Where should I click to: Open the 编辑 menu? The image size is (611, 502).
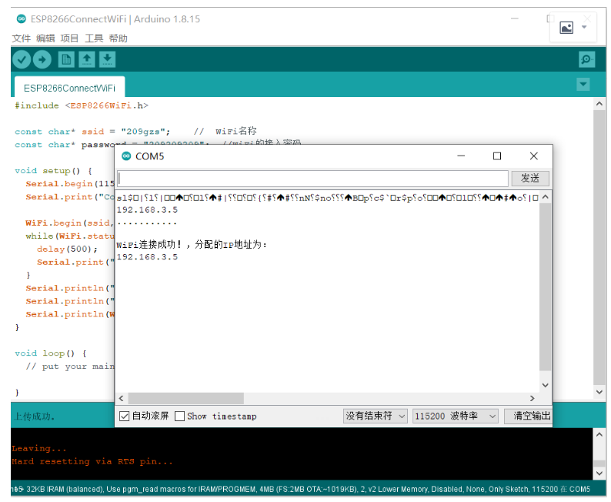[45, 38]
